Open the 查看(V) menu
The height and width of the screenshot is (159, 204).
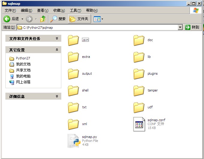tap(43, 10)
